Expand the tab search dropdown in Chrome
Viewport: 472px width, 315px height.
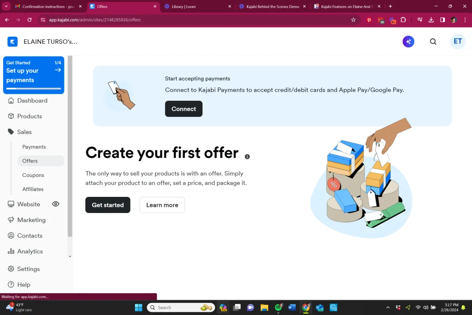click(x=6, y=6)
